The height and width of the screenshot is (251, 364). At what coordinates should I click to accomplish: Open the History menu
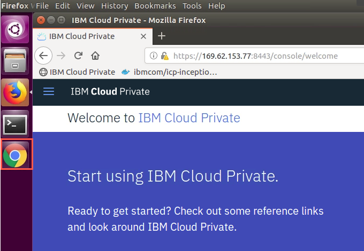point(115,6)
